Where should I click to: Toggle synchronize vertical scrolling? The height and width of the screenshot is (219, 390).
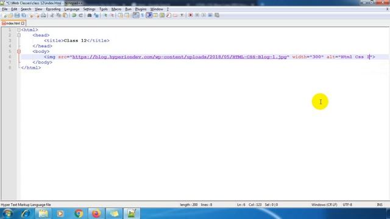pyautogui.click(x=121, y=15)
